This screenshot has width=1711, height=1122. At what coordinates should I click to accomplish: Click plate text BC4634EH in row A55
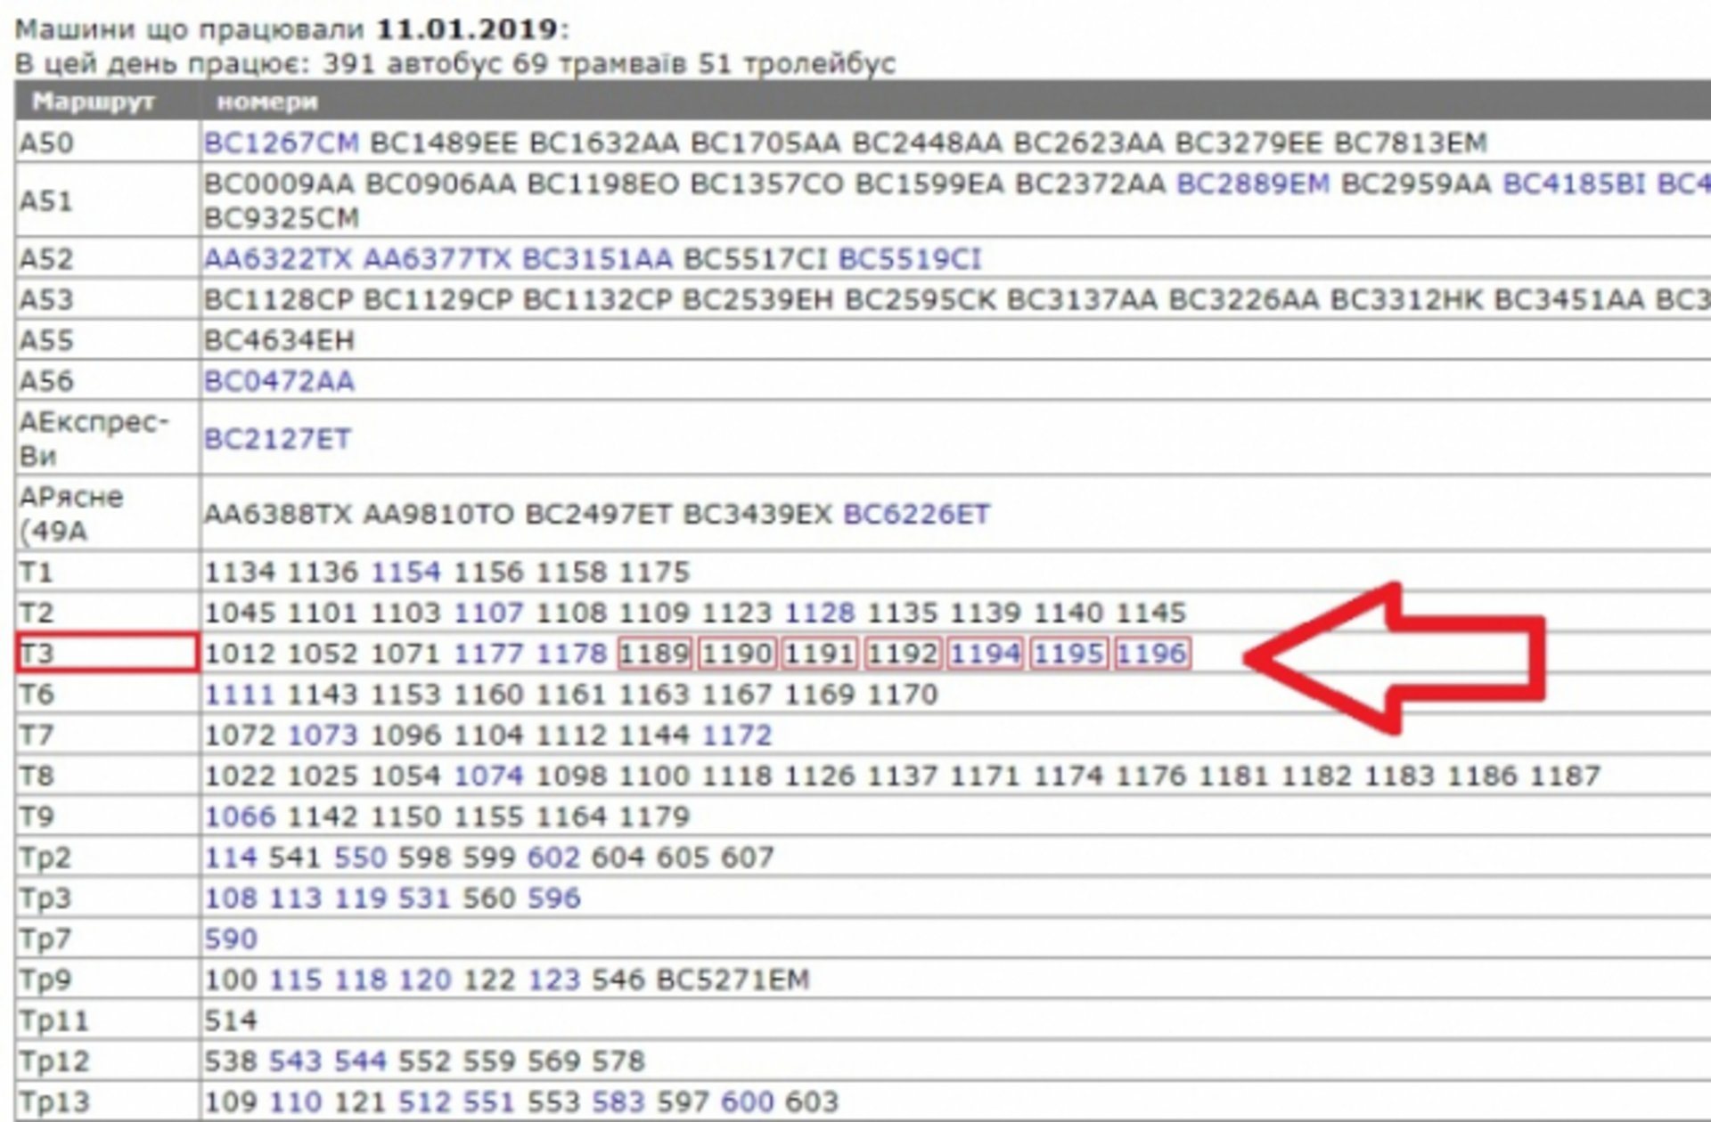click(280, 340)
